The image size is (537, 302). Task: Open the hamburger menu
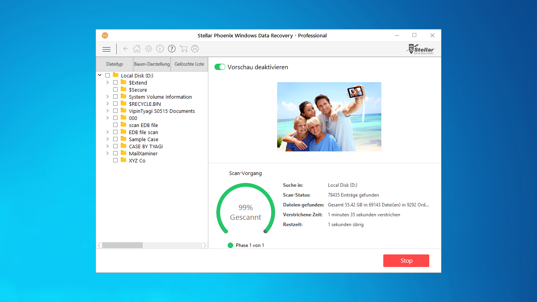click(107, 49)
